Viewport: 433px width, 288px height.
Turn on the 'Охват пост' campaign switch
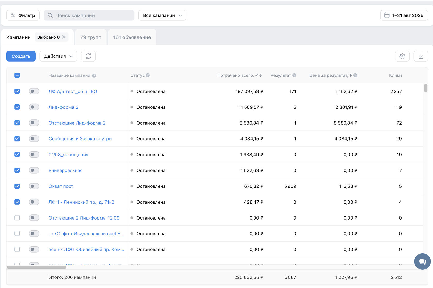pos(34,186)
